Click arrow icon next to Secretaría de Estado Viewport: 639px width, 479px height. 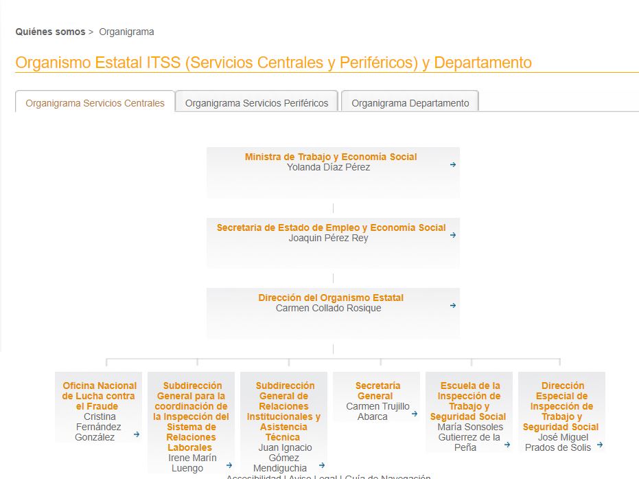[453, 235]
